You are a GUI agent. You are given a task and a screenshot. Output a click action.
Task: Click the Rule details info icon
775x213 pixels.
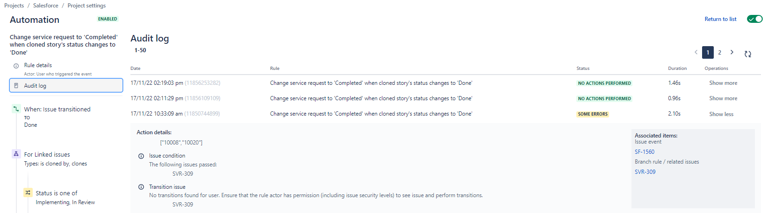click(16, 66)
